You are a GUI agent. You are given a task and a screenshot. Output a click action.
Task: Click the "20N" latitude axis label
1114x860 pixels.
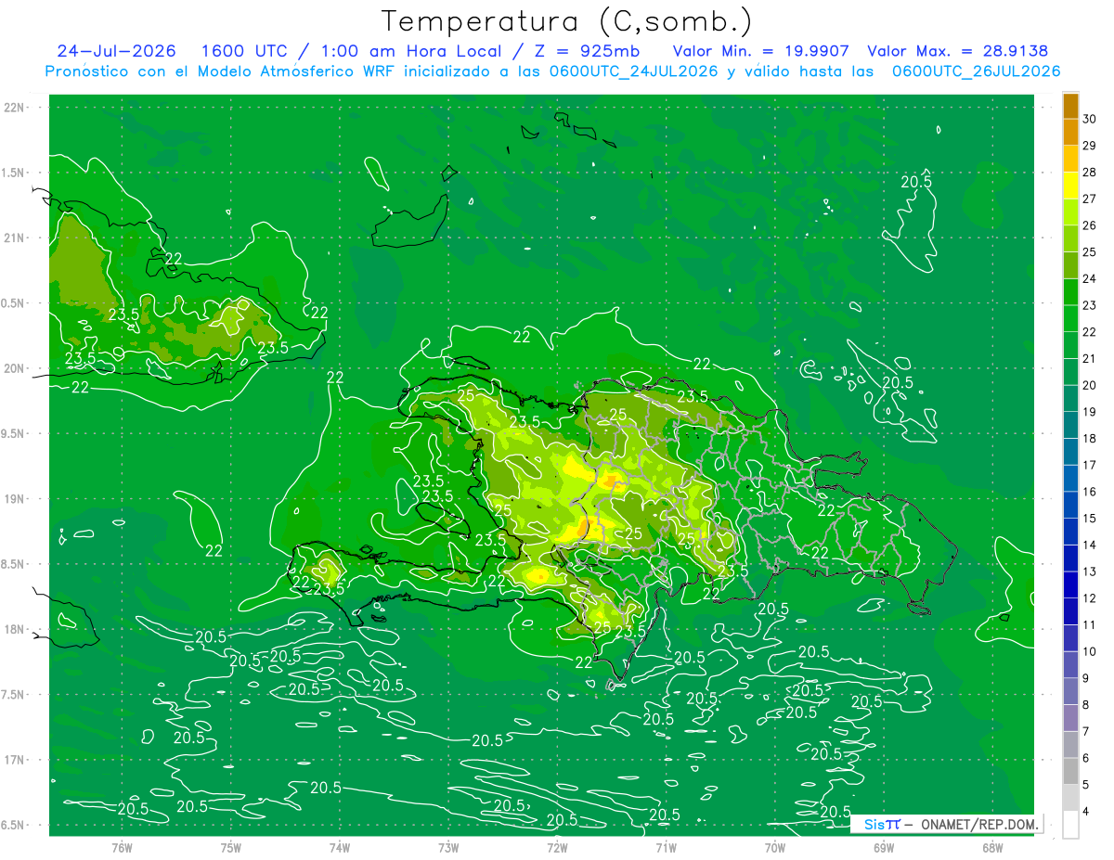(16, 368)
